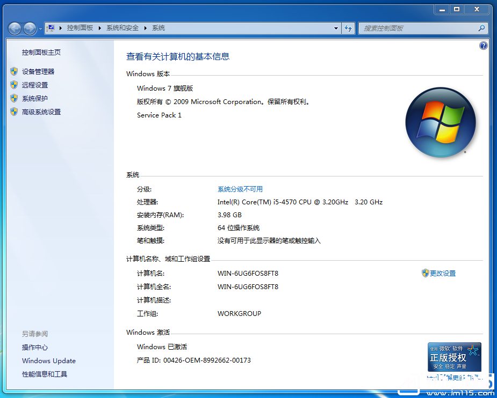Image resolution: width=497 pixels, height=398 pixels.
Task: Expand the arrow before 控制面板 in breadcrumb
Action: tap(60, 28)
